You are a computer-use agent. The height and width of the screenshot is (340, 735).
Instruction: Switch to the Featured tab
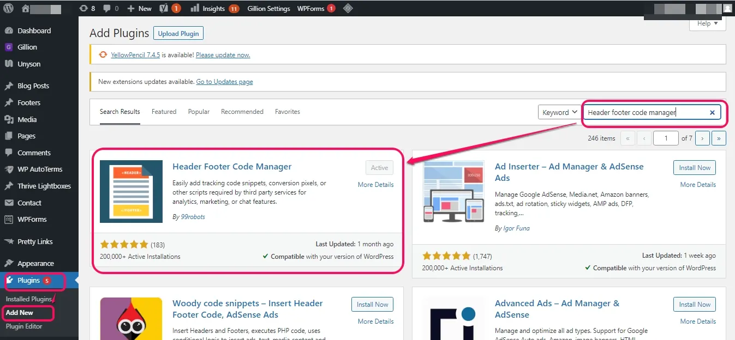pyautogui.click(x=164, y=112)
